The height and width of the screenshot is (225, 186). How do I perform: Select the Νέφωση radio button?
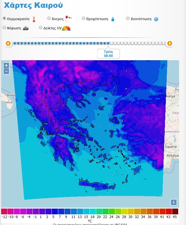(4, 27)
